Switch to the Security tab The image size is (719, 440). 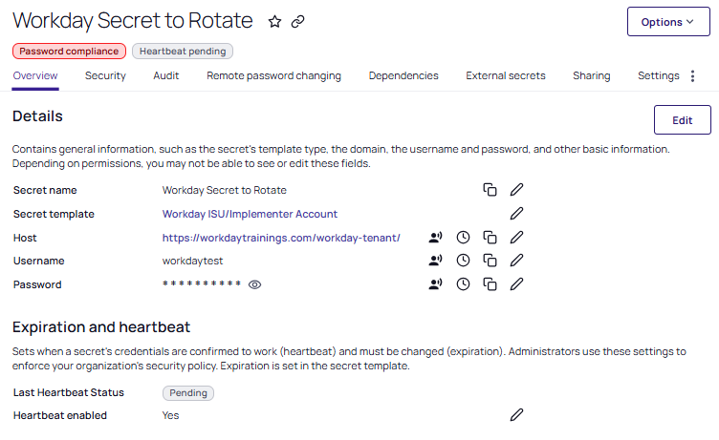105,75
